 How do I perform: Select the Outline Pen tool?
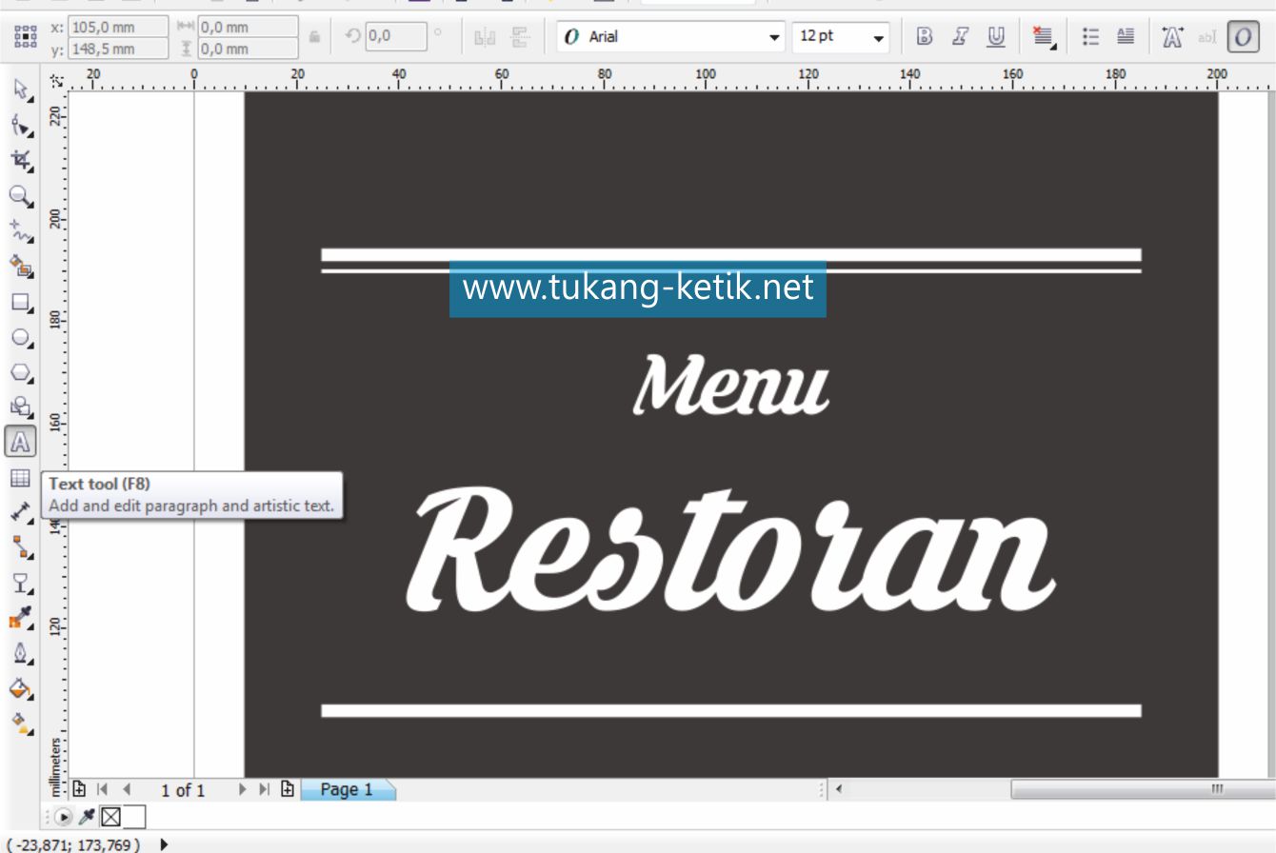click(21, 654)
